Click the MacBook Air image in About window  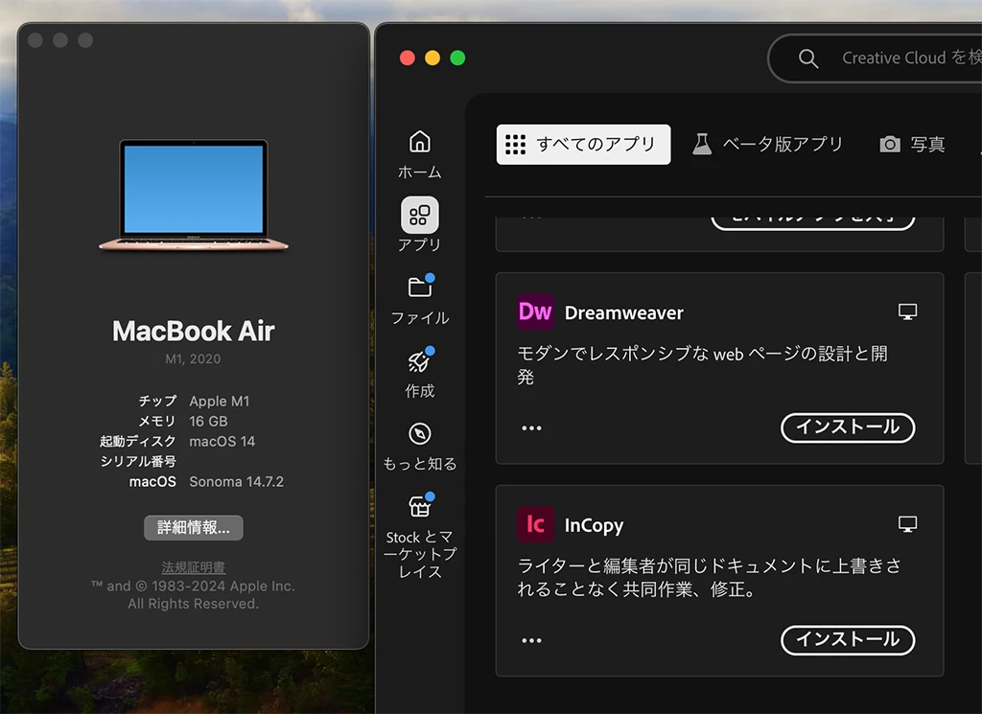tap(194, 196)
